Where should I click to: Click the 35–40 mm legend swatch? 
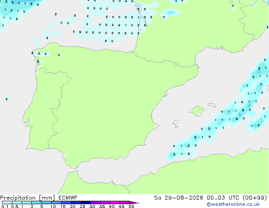[105, 202]
